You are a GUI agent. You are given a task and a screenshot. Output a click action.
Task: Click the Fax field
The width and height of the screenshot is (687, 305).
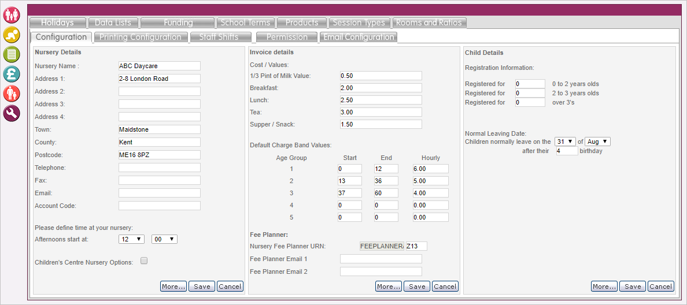(x=160, y=180)
